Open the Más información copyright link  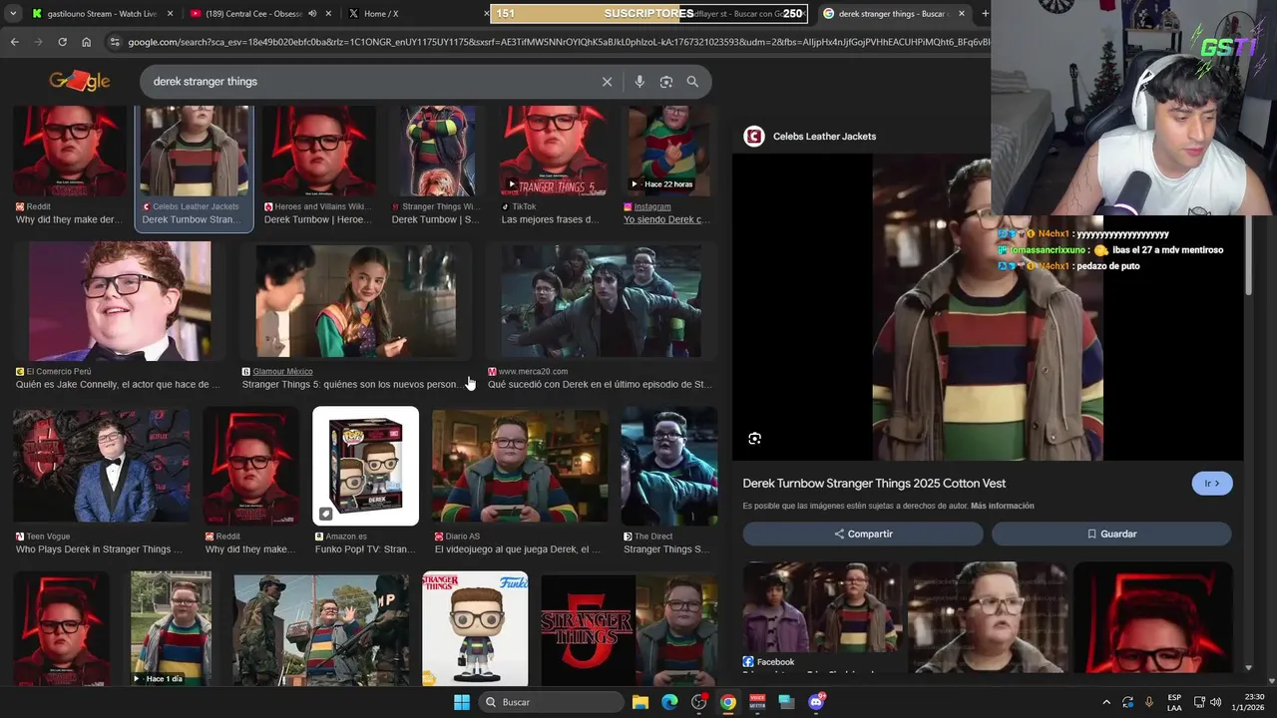[x=1002, y=506]
